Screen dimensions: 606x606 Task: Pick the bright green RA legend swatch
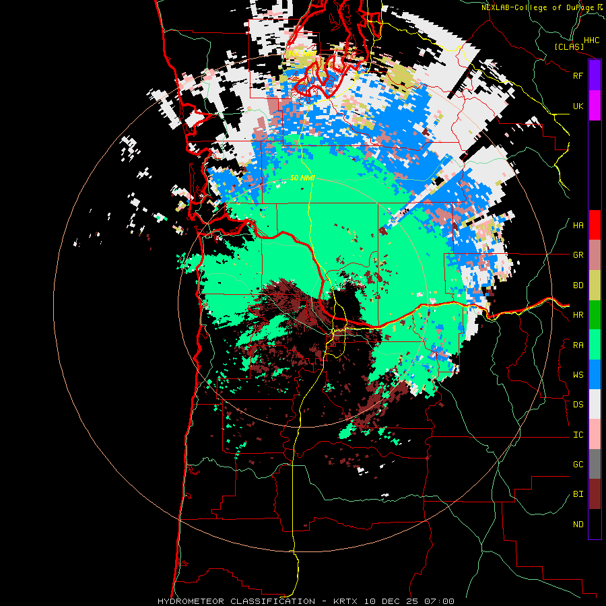[x=595, y=345]
